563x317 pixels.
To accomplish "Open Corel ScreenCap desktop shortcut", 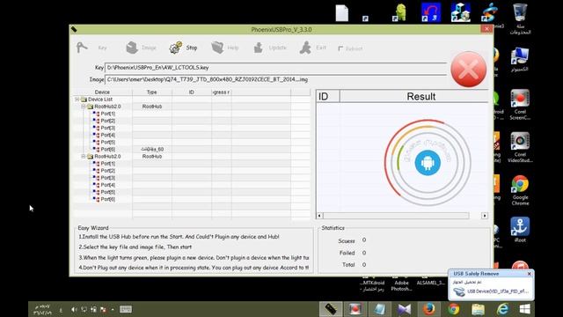I will tap(520, 105).
